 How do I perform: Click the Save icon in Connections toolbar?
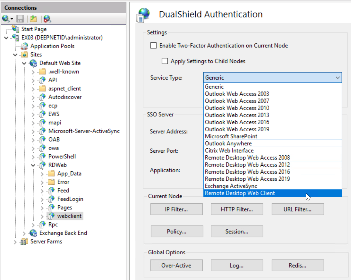[20, 19]
